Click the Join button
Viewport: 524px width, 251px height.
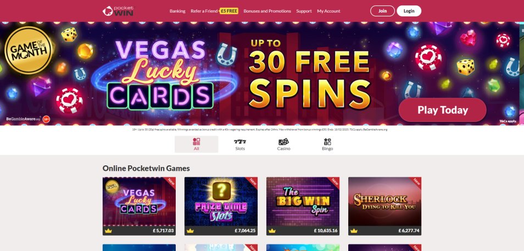pos(382,11)
